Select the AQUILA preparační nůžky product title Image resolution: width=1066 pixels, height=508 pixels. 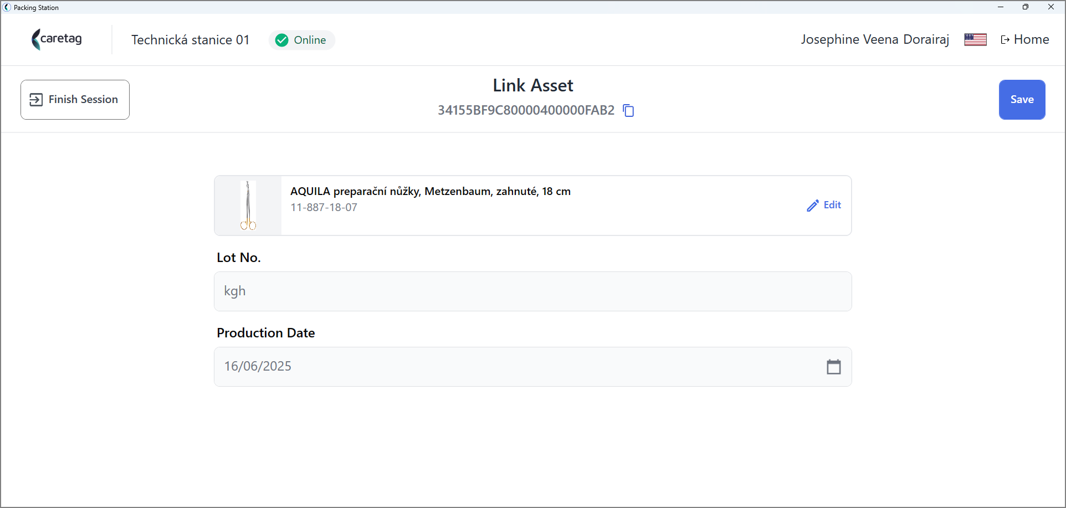click(430, 191)
